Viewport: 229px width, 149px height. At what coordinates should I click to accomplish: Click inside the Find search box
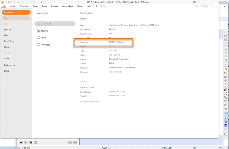(x=207, y=6)
